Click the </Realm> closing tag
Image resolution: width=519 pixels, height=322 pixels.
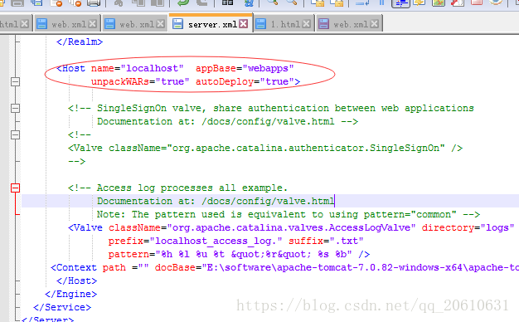pyautogui.click(x=80, y=41)
